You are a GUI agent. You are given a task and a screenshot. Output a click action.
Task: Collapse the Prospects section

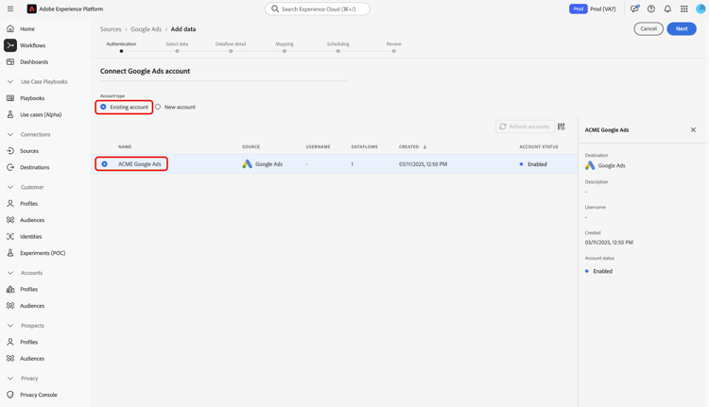tap(10, 326)
